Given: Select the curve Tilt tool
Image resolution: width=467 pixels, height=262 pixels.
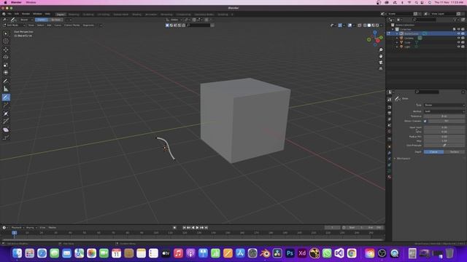Looking at the screenshot, I should (x=6, y=122).
